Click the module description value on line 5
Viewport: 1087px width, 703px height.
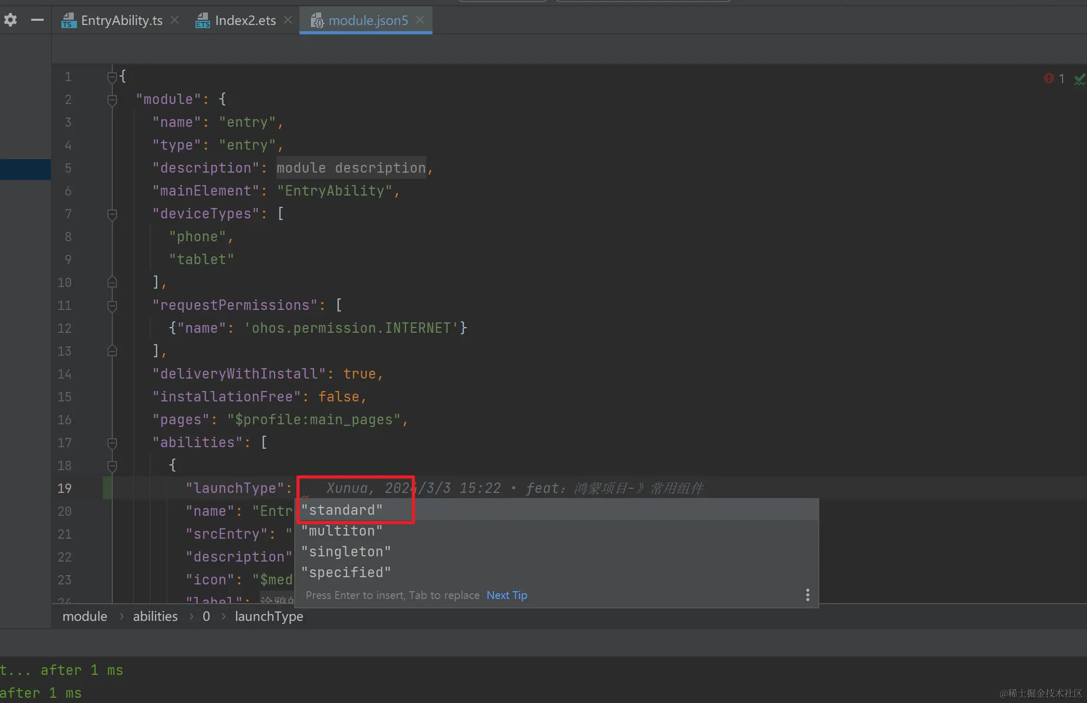(x=351, y=168)
